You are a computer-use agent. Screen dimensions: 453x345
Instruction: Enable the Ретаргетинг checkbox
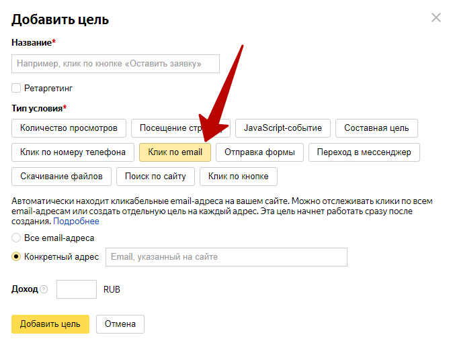(16, 88)
